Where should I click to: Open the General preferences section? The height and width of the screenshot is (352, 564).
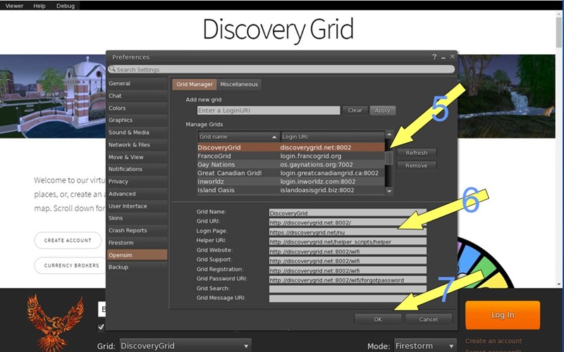(x=137, y=83)
